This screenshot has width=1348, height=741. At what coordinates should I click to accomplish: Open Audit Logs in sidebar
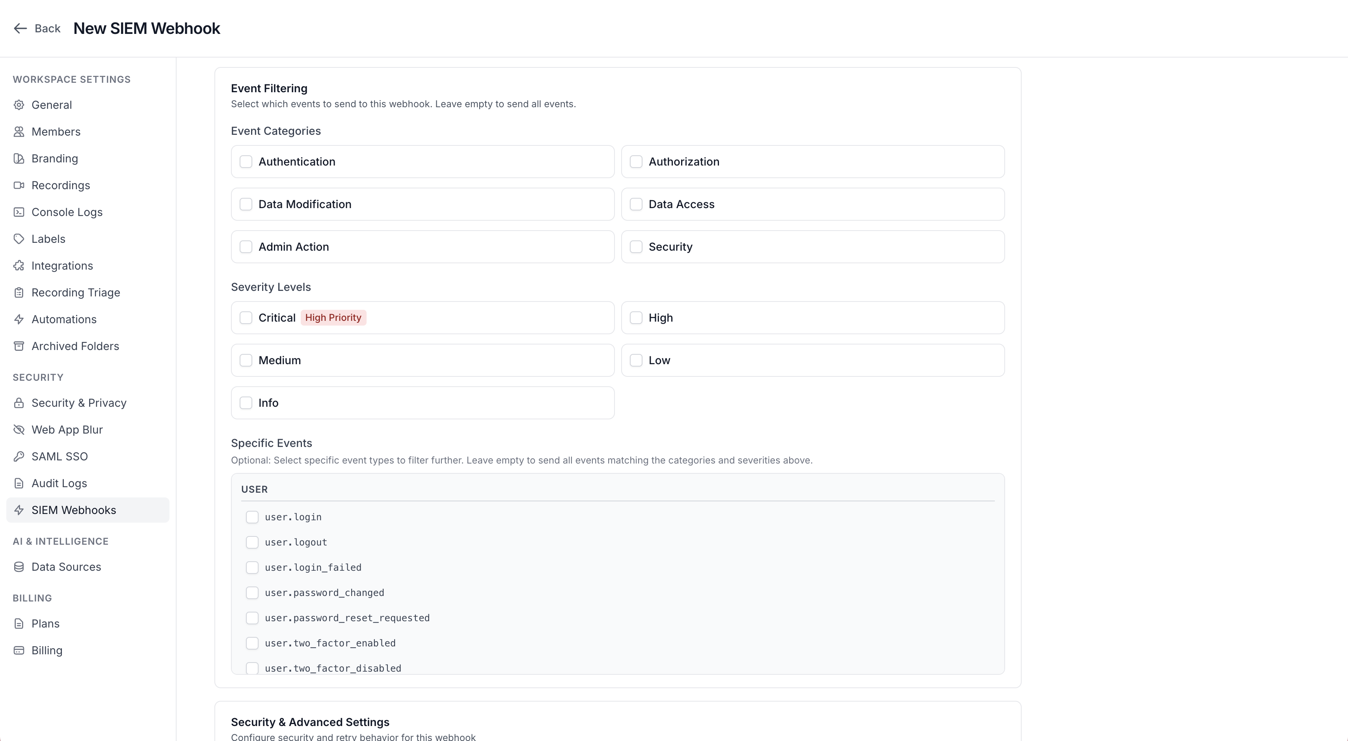tap(59, 483)
